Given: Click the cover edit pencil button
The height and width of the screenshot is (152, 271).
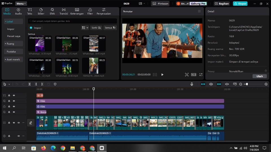Looking at the screenshot, I should (x=30, y=123).
